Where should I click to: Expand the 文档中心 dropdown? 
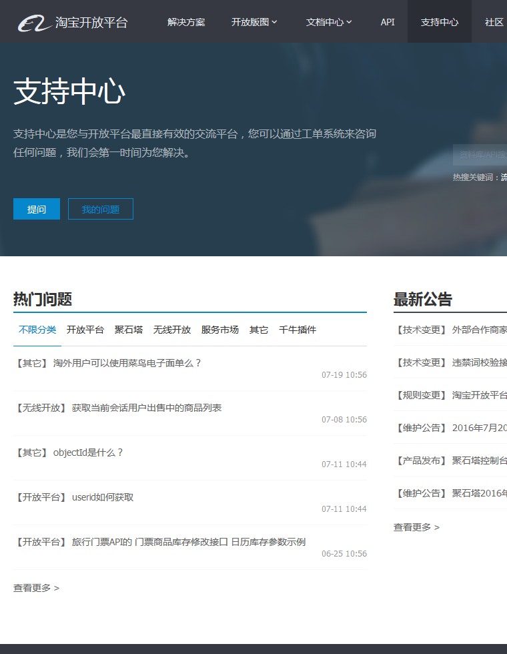(328, 22)
